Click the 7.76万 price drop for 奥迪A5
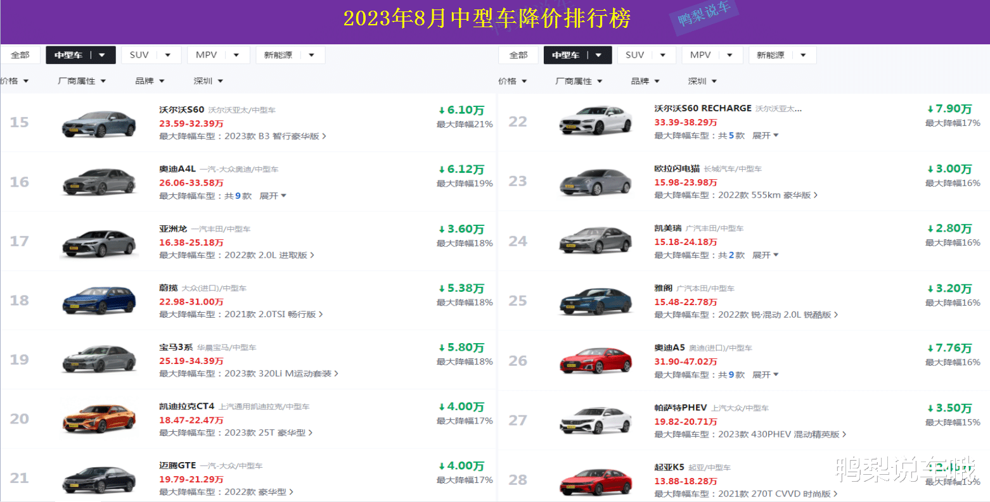Viewport: 990px width, 502px height. click(x=949, y=348)
